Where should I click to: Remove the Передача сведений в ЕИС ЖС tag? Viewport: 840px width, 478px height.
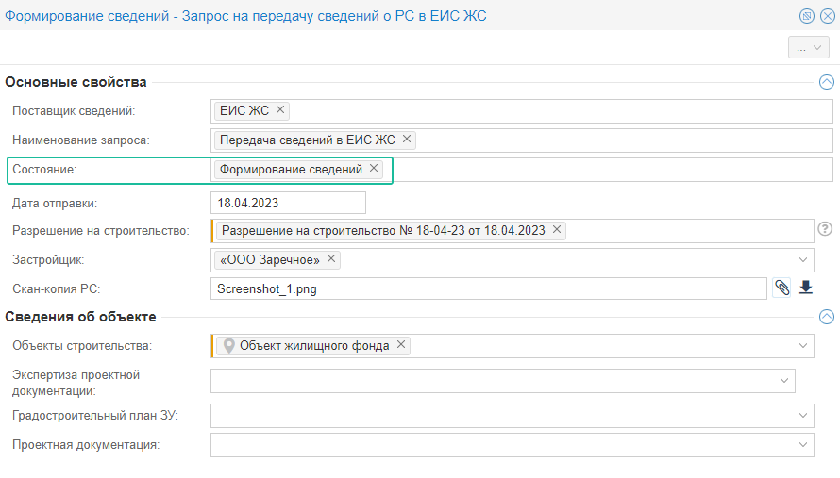[407, 140]
